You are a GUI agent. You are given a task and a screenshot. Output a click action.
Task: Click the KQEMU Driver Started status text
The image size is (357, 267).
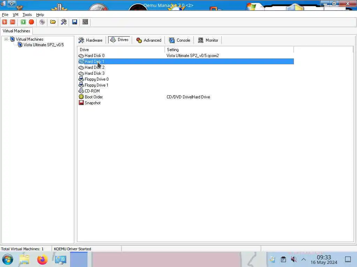click(x=73, y=249)
